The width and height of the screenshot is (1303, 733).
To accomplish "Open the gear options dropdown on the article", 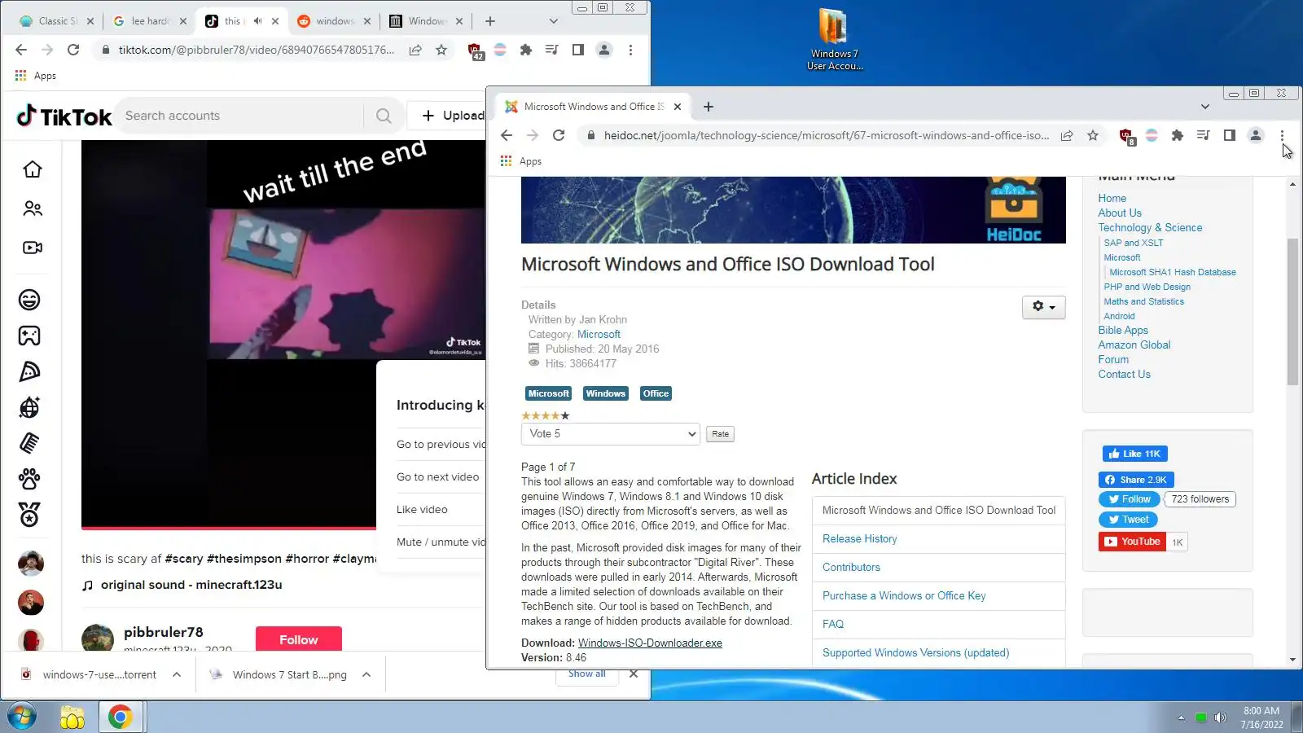I will point(1043,307).
